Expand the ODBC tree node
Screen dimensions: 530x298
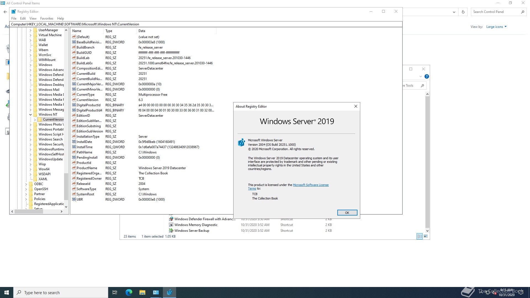[26, 184]
